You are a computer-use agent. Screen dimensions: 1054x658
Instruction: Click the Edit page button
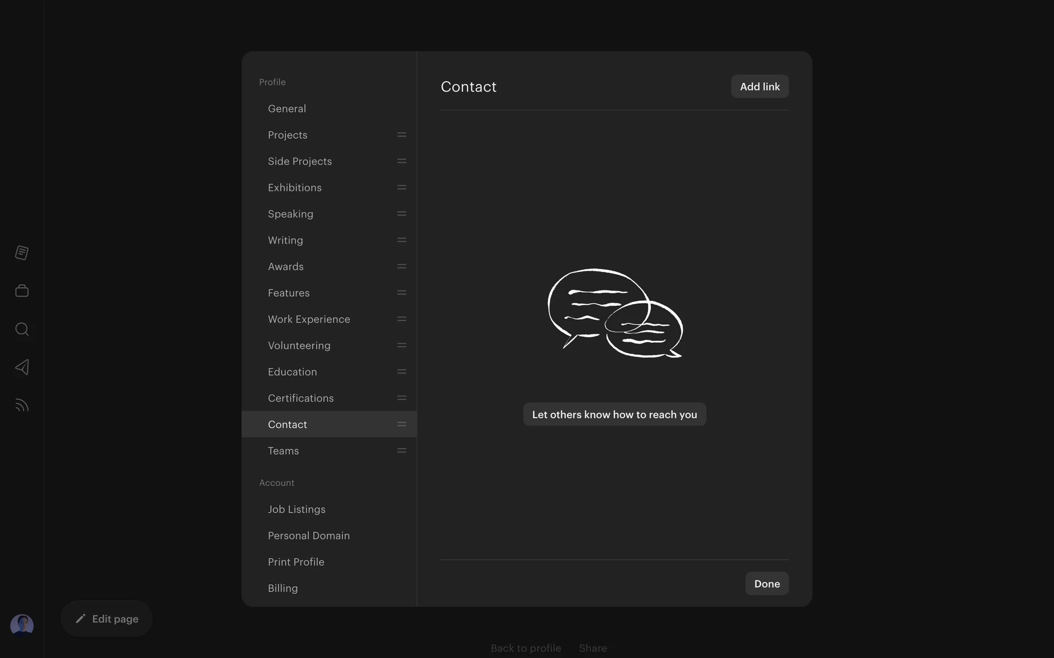[107, 619]
